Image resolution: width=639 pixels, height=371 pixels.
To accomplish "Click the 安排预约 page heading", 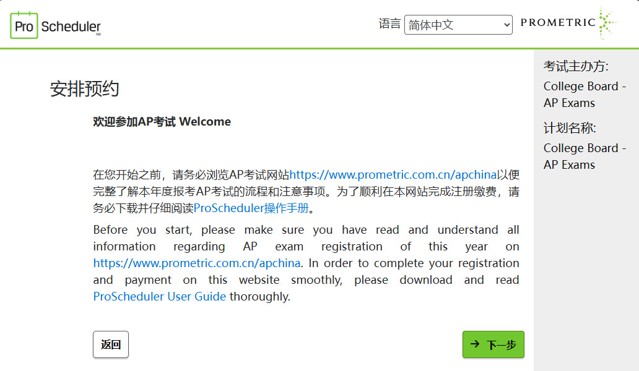I will pyautogui.click(x=84, y=89).
